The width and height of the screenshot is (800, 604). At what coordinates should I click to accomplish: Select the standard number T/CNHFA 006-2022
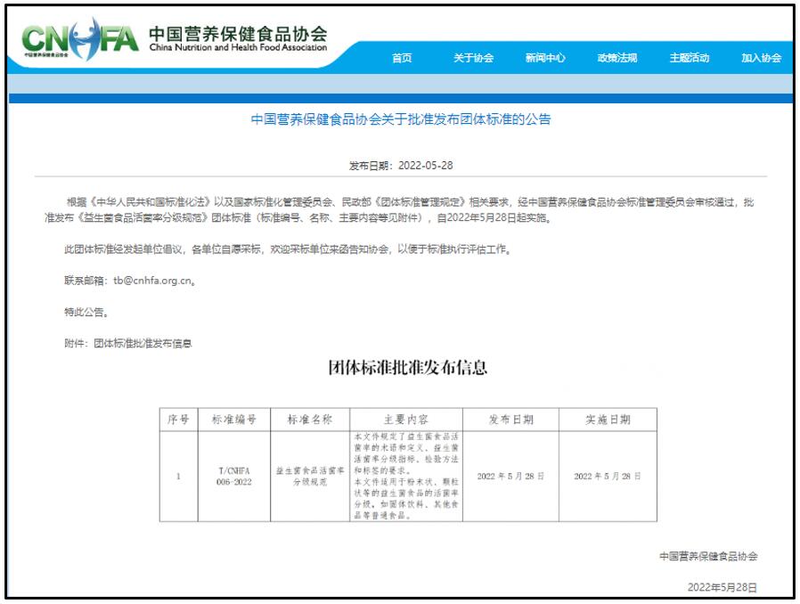pyautogui.click(x=234, y=476)
